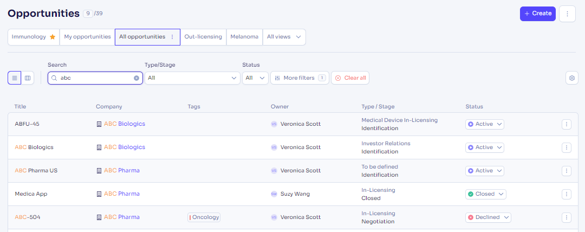This screenshot has width=585, height=232.
Task: Open ABC Pharma company link in ABC Pharma US row
Action: [122, 170]
